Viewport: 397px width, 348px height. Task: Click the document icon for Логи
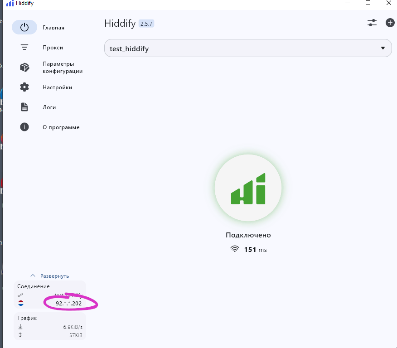point(24,107)
